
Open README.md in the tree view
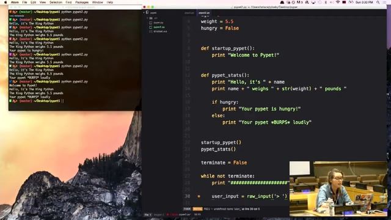[160, 31]
